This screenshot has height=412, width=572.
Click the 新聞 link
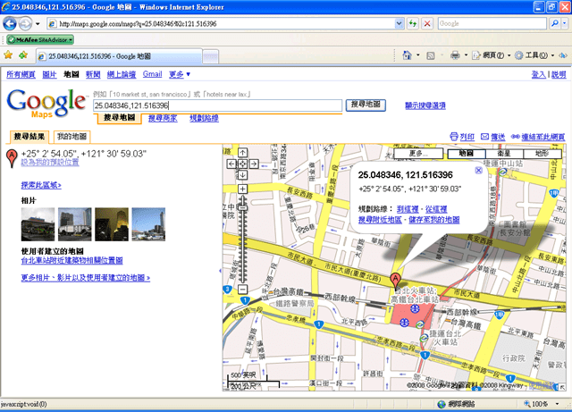[x=93, y=74]
